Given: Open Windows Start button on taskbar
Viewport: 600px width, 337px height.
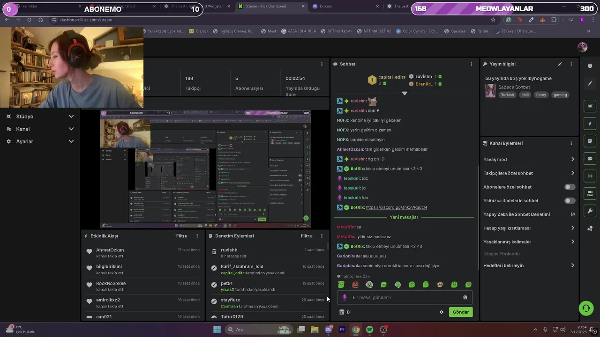Looking at the screenshot, I should pos(217,330).
